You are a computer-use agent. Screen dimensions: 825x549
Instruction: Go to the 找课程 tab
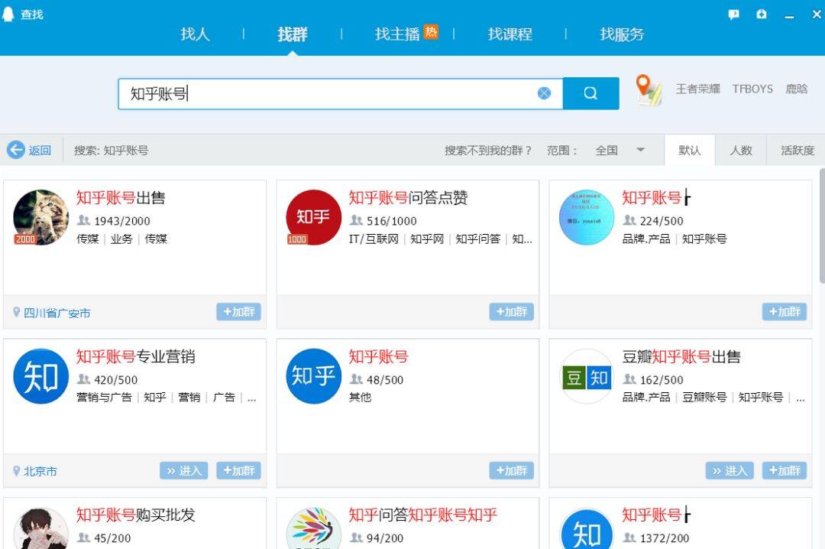pyautogui.click(x=510, y=34)
